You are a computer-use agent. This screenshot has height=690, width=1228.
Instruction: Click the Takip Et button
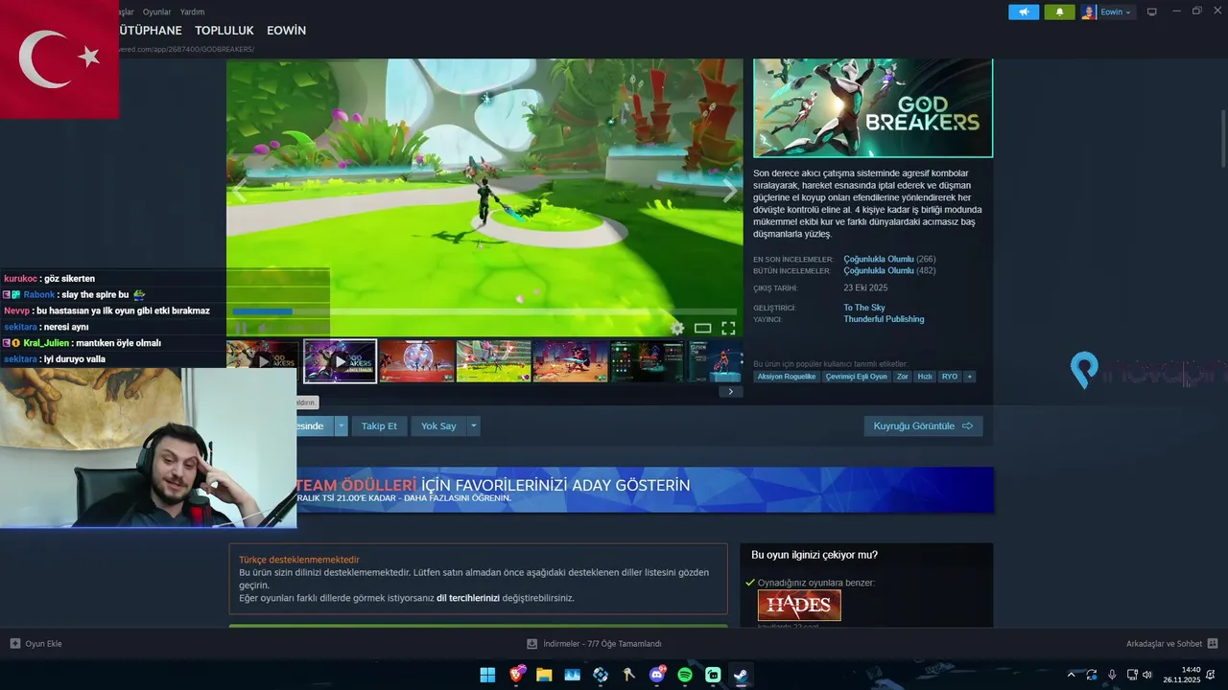379,425
